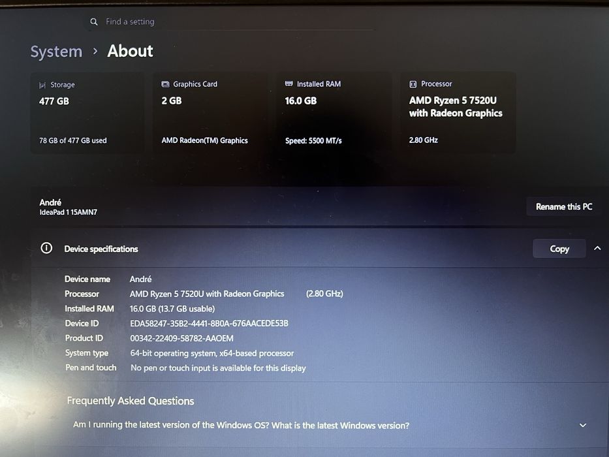This screenshot has width=609, height=457.
Task: Open the Processor AMD Ryzen card
Action: 458,113
